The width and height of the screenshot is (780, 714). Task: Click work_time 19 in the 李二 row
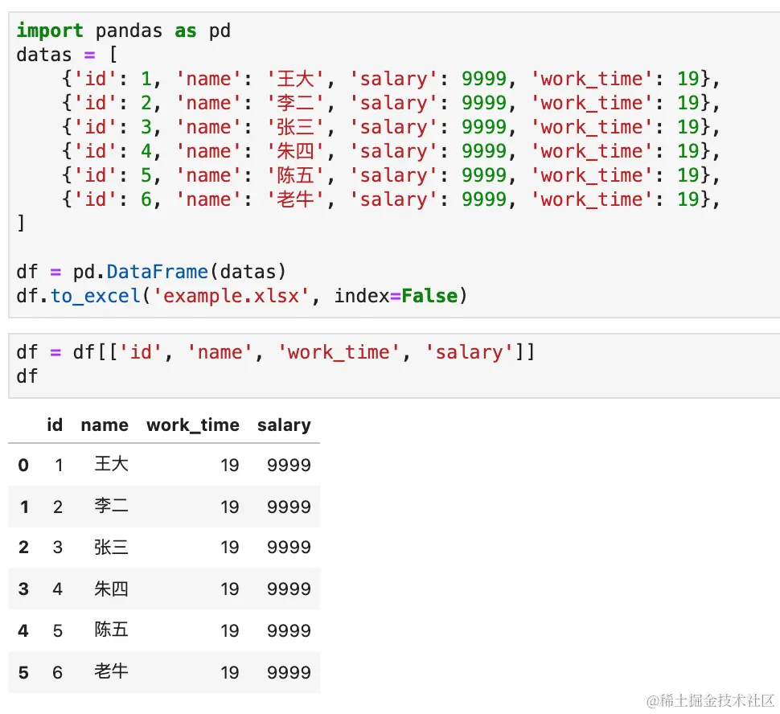tap(230, 507)
